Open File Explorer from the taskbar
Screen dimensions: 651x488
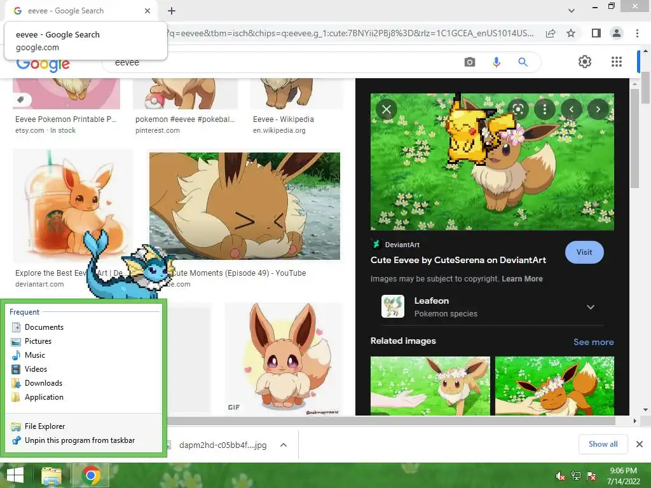coord(51,475)
